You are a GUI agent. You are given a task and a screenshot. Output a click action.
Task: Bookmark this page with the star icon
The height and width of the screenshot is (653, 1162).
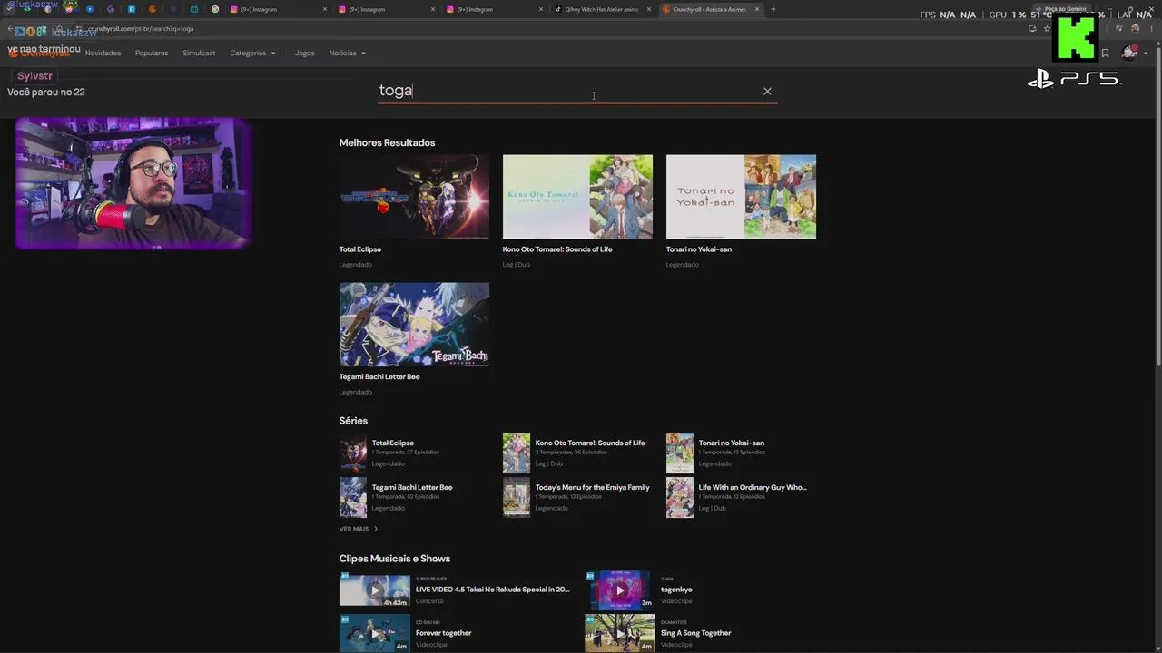point(1046,28)
